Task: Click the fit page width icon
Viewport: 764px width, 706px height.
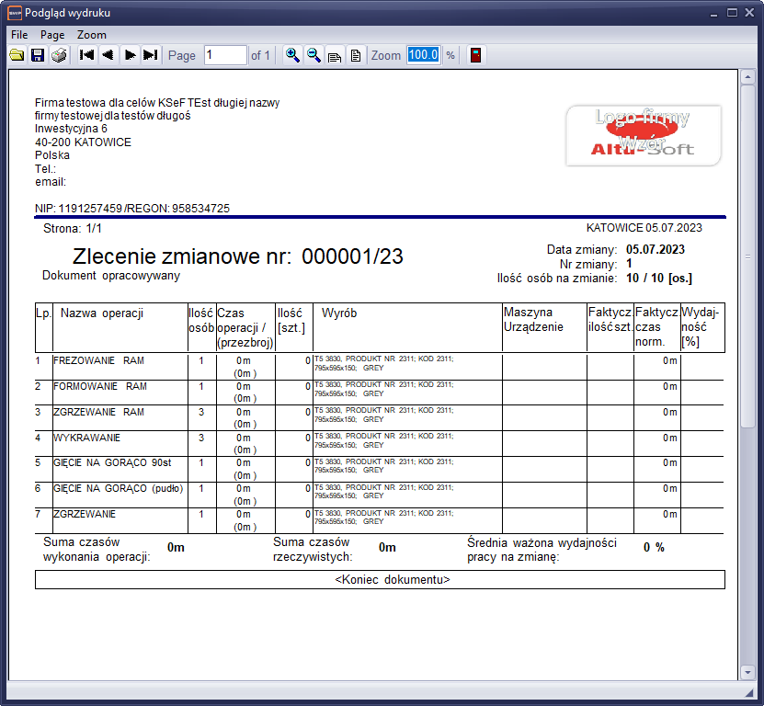Action: [x=335, y=55]
